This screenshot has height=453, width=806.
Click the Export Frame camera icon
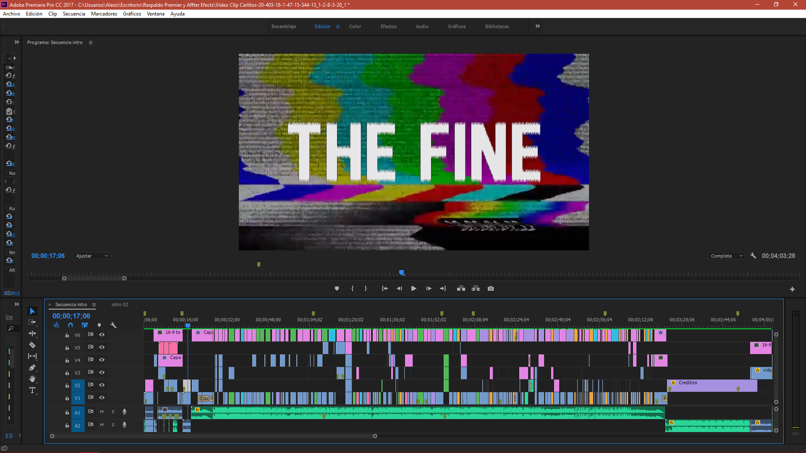pyautogui.click(x=491, y=289)
